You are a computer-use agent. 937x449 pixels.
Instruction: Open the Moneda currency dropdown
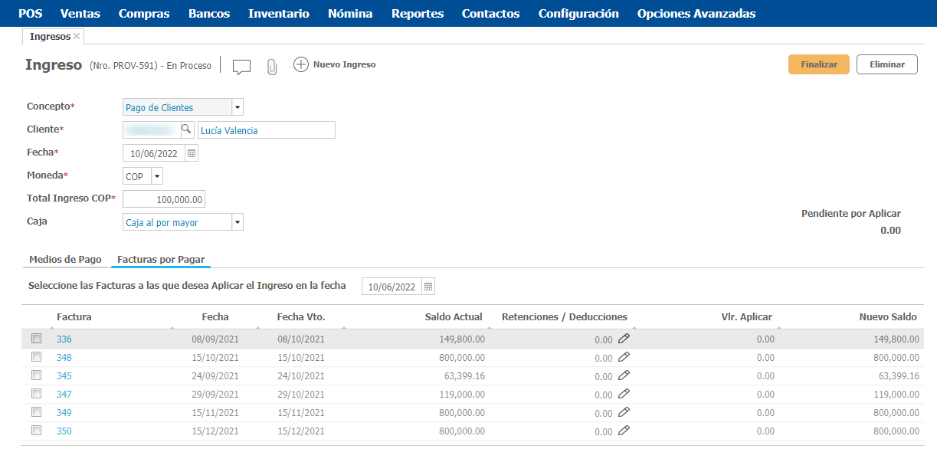coord(157,176)
